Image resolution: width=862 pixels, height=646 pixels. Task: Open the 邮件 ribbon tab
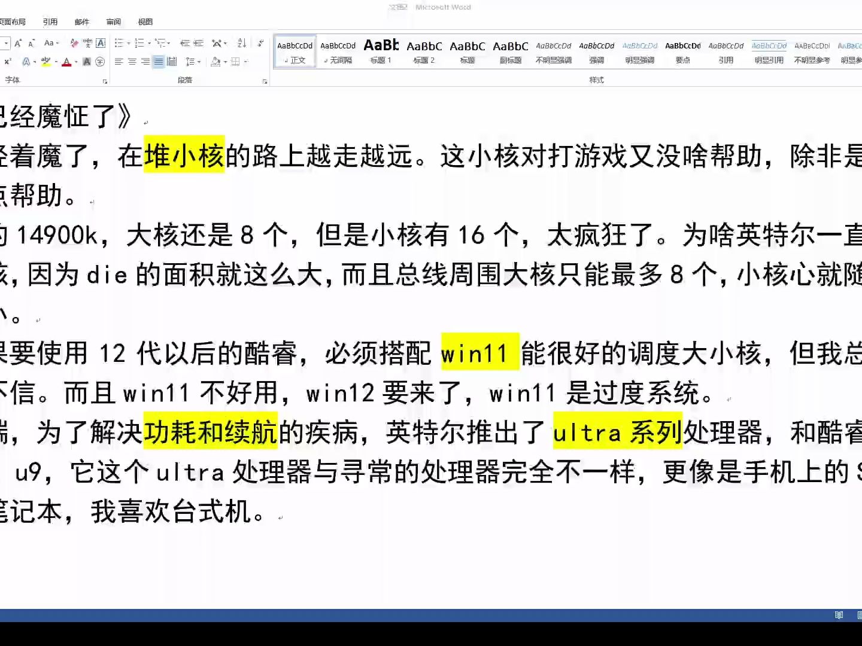point(82,22)
